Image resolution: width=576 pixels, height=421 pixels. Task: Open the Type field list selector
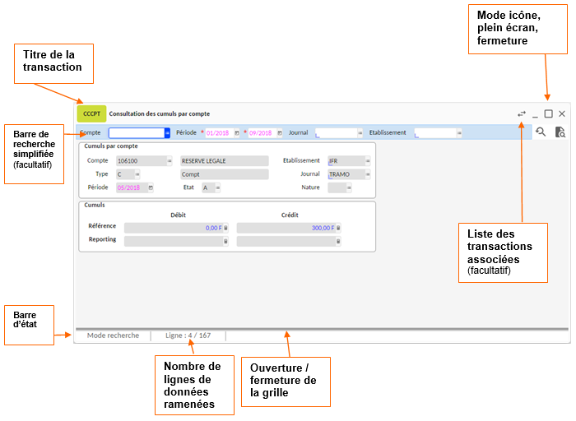click(x=137, y=174)
